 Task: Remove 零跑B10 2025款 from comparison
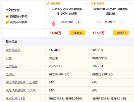coord(129,4)
